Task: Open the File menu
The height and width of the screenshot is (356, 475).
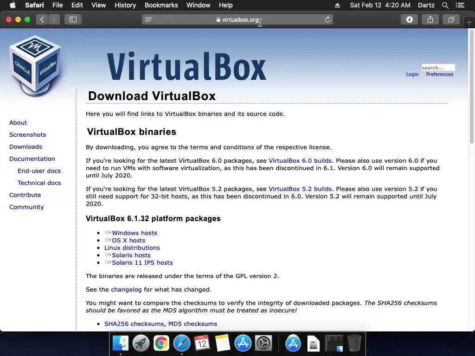Action: tap(57, 5)
